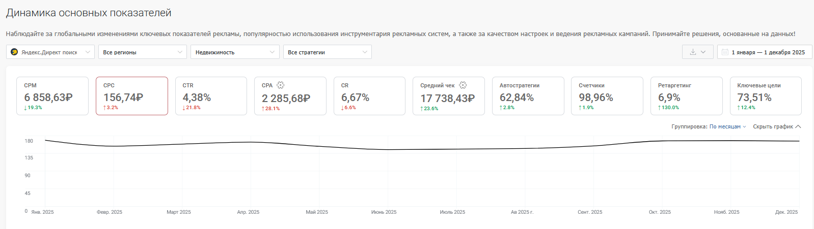Click the download export icon
This screenshot has height=229, width=814.
(x=693, y=52)
